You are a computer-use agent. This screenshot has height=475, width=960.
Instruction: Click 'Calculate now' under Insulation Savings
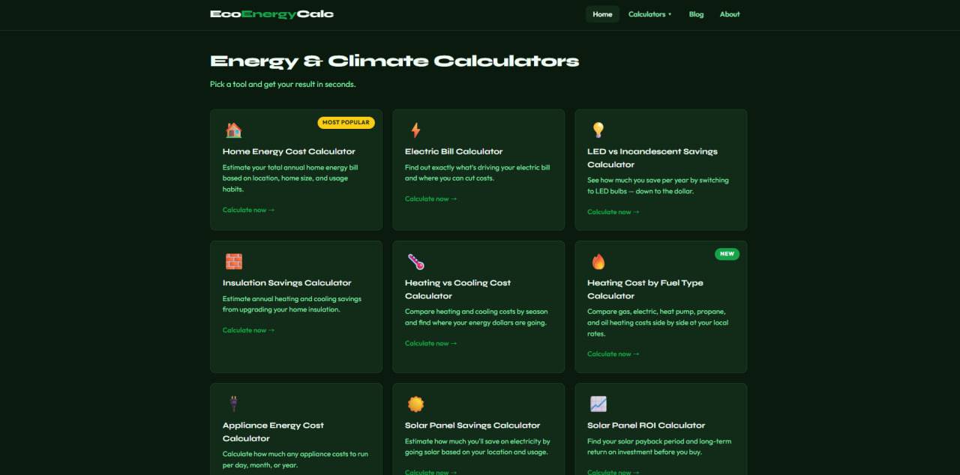point(249,330)
